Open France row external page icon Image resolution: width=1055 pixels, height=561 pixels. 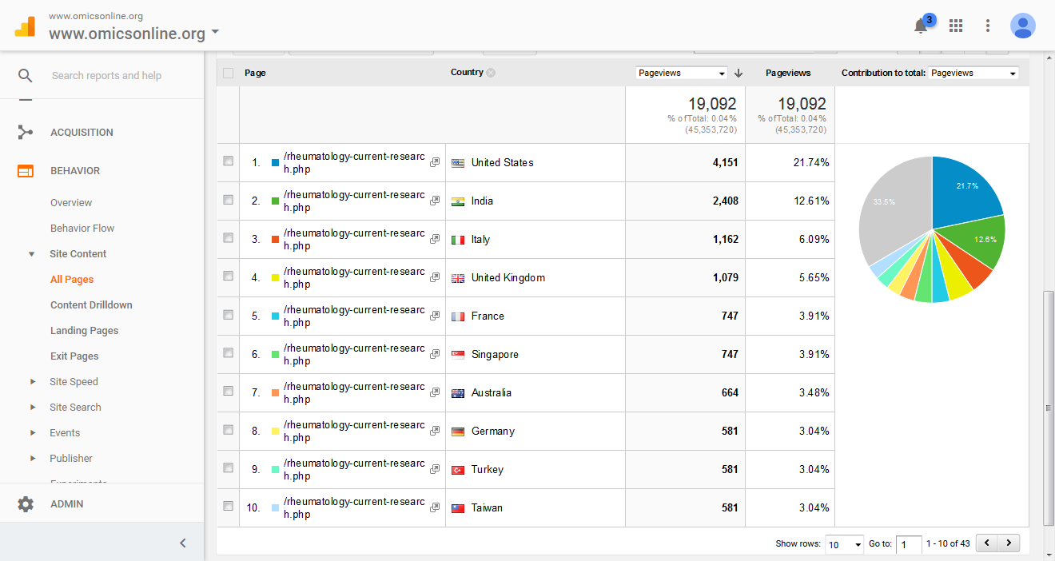coord(435,316)
